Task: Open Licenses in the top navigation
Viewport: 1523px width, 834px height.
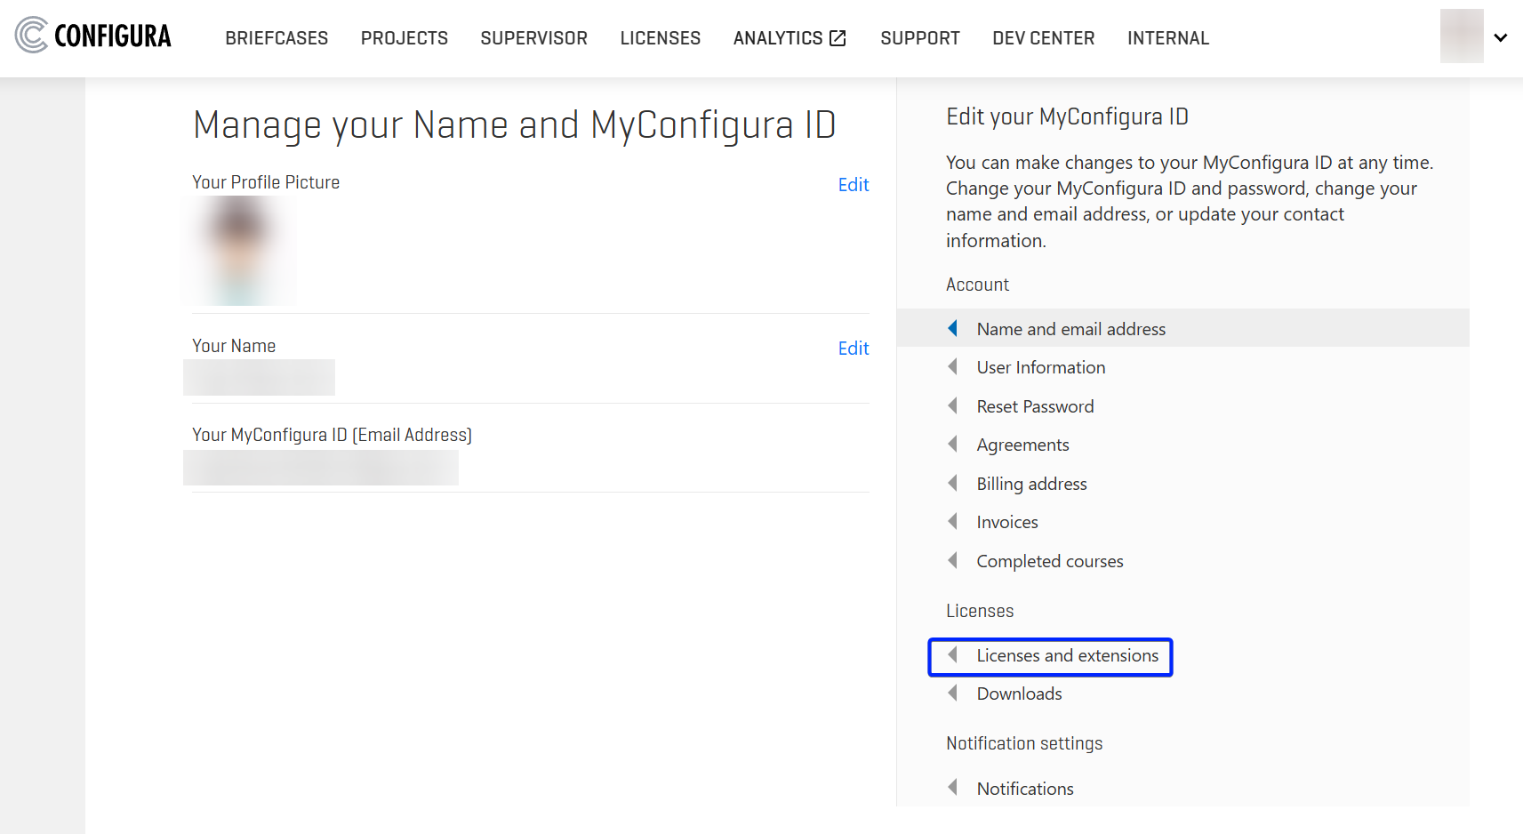Action: click(661, 38)
